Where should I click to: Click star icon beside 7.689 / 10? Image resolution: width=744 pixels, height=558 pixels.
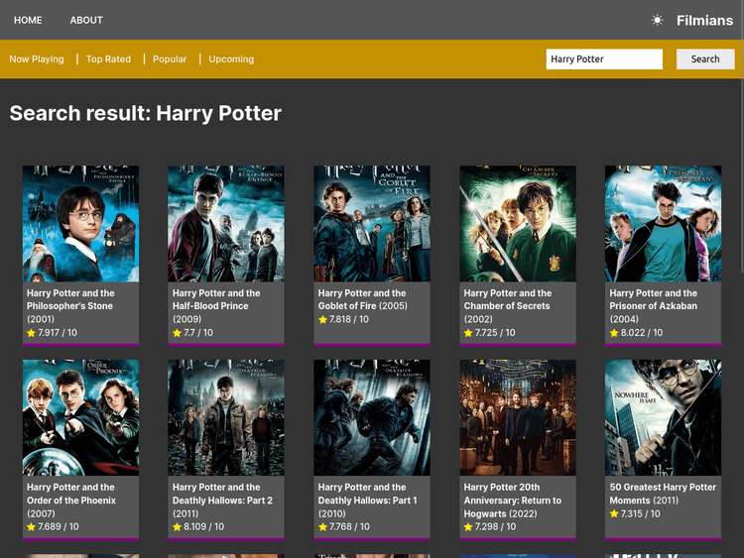[x=32, y=526]
